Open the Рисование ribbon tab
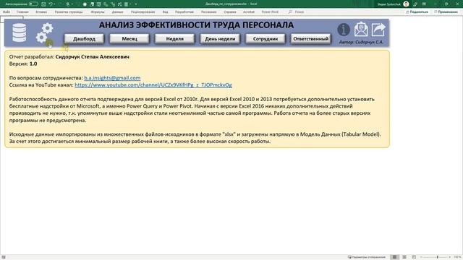The width and height of the screenshot is (463, 260). point(208,12)
